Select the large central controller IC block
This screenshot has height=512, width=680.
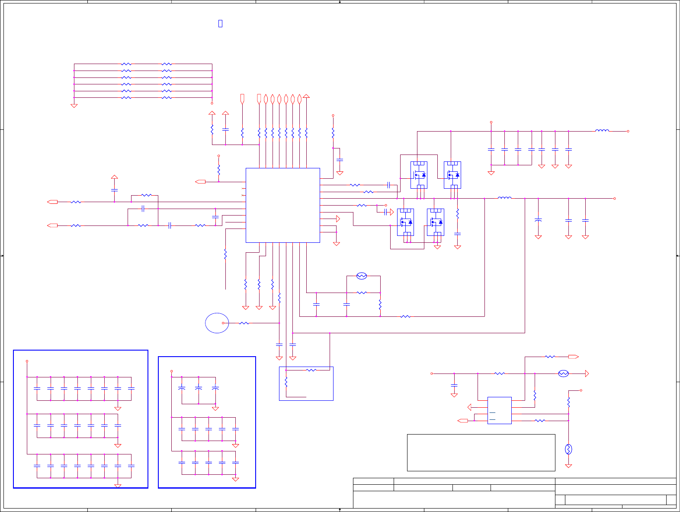283,205
